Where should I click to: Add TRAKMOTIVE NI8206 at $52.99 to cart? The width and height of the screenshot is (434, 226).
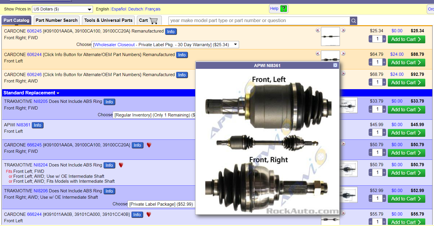406,199
